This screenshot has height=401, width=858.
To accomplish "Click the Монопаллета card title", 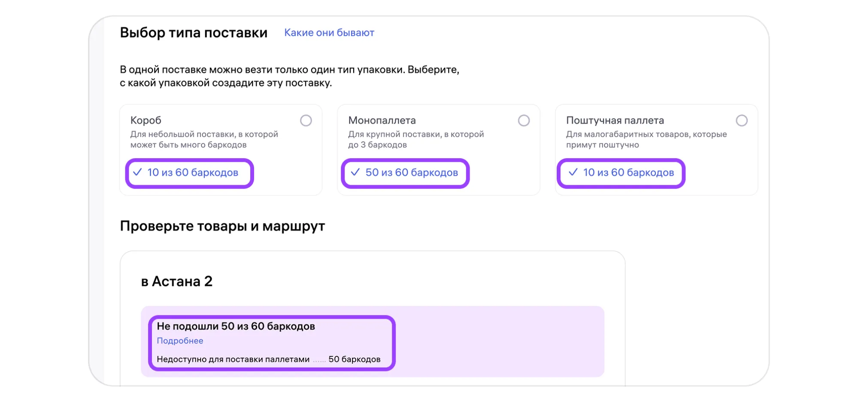I will coord(382,121).
